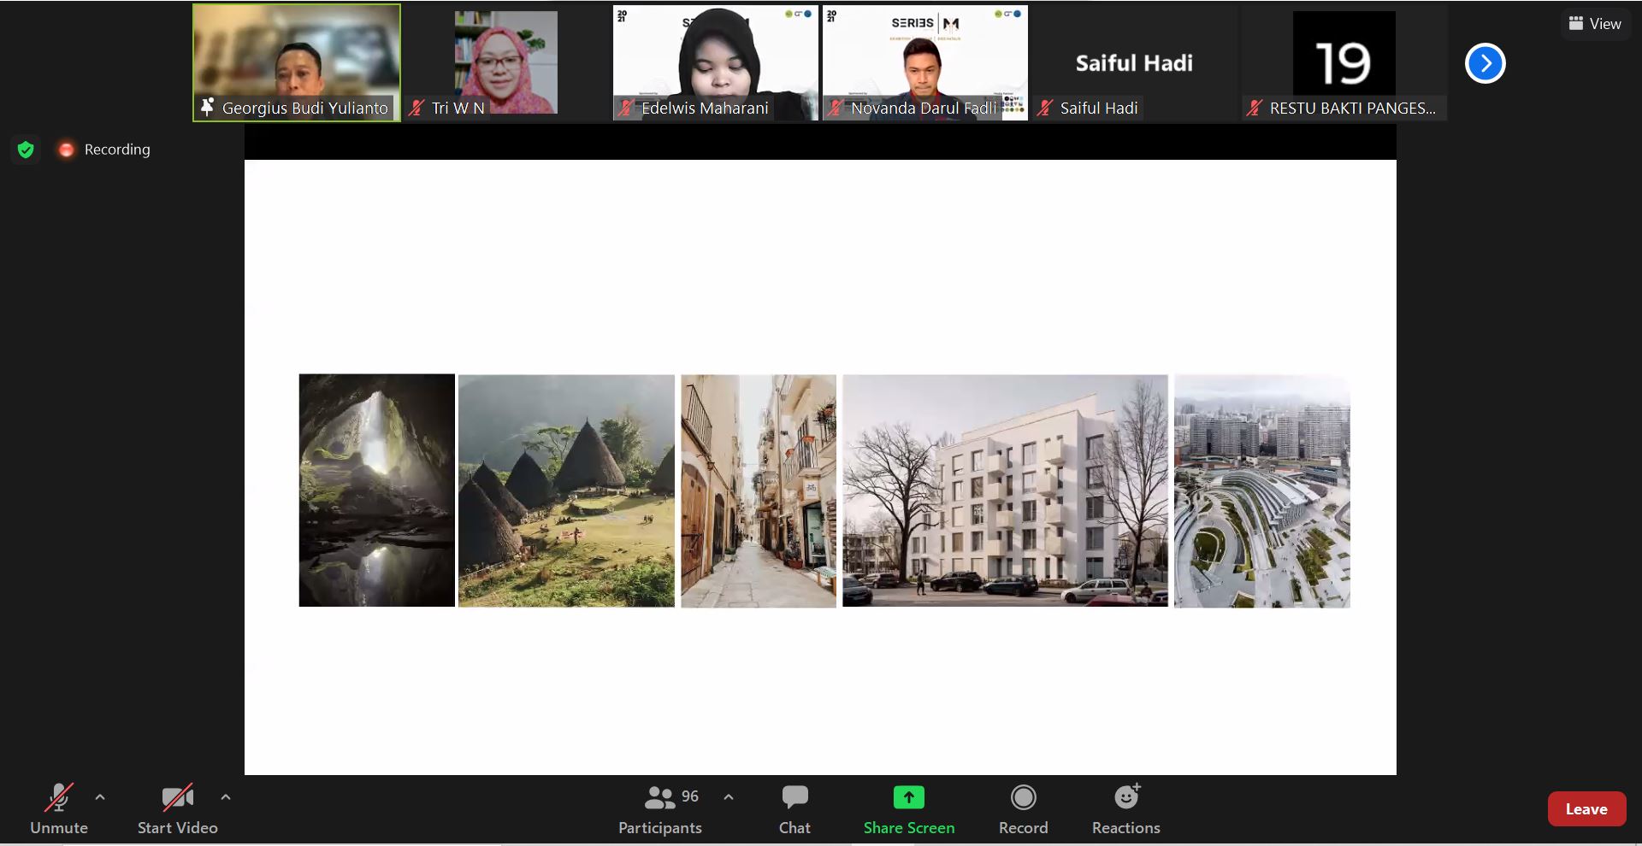The width and height of the screenshot is (1642, 846).
Task: Leave the meeting
Action: tap(1586, 809)
